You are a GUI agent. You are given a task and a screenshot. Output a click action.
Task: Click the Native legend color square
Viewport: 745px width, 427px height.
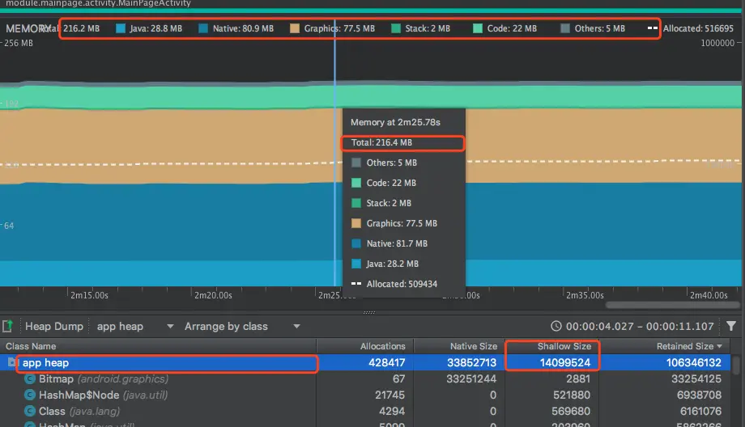(203, 28)
